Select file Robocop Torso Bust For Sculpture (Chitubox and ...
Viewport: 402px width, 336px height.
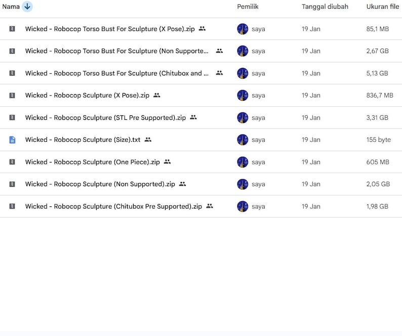coord(116,73)
